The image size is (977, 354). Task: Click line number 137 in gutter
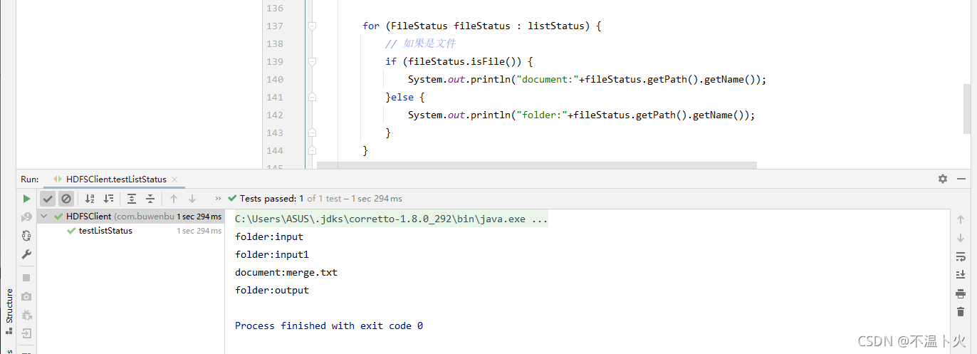pyautogui.click(x=273, y=26)
